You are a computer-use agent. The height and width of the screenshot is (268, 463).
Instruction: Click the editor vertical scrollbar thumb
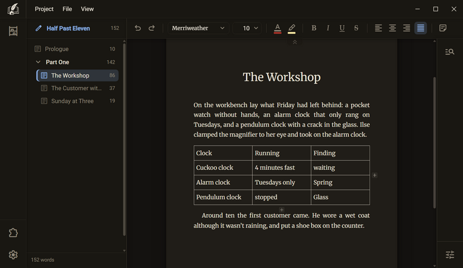click(435, 143)
